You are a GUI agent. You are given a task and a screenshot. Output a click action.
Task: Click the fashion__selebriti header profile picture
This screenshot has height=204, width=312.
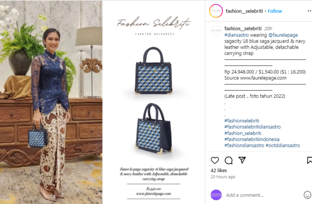click(x=216, y=11)
